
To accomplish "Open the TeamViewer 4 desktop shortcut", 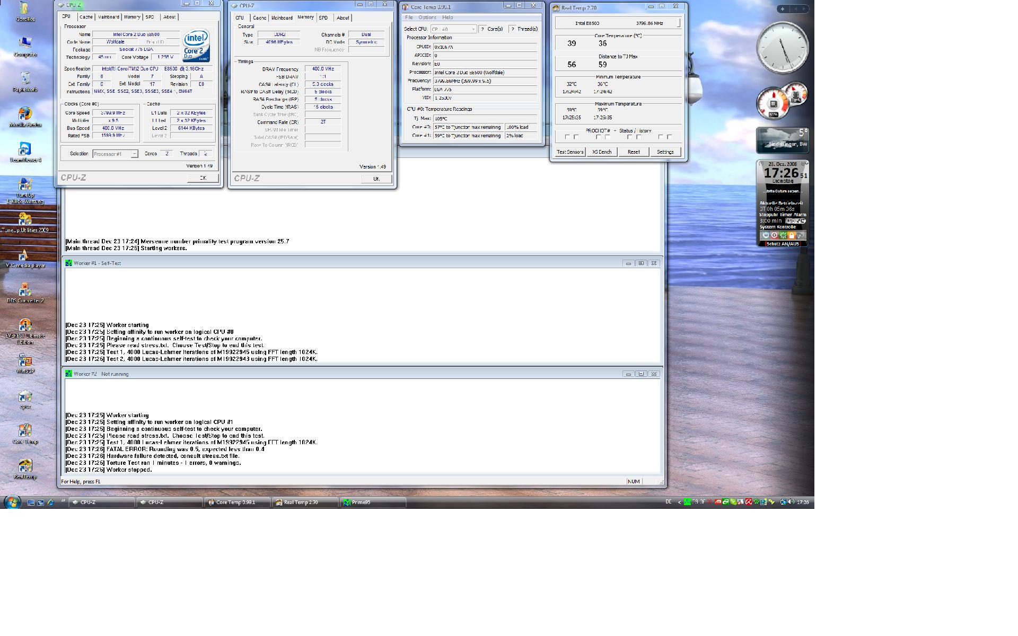I will (x=24, y=149).
